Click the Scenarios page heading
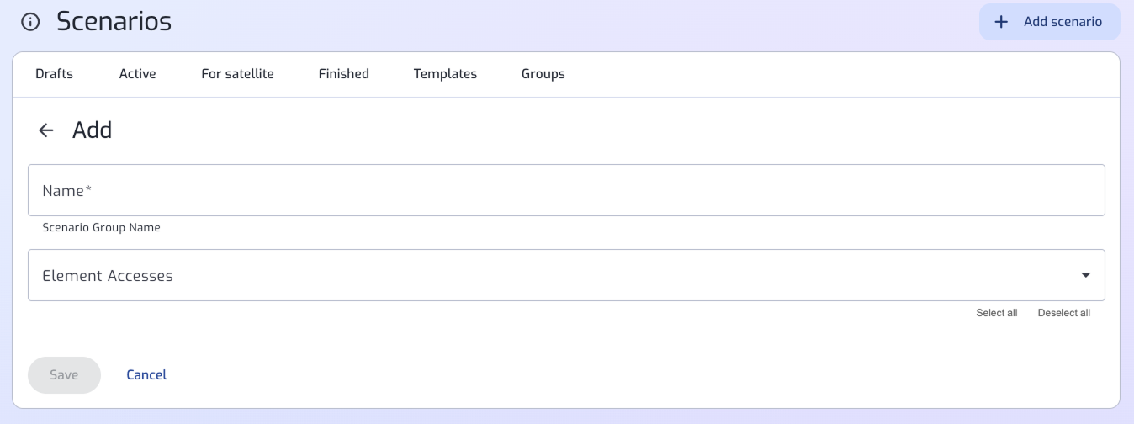Image resolution: width=1134 pixels, height=424 pixels. pos(114,22)
